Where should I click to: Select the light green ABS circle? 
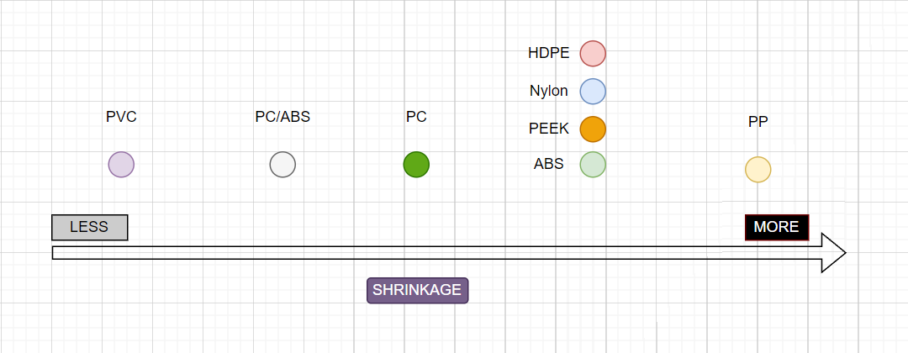[593, 165]
